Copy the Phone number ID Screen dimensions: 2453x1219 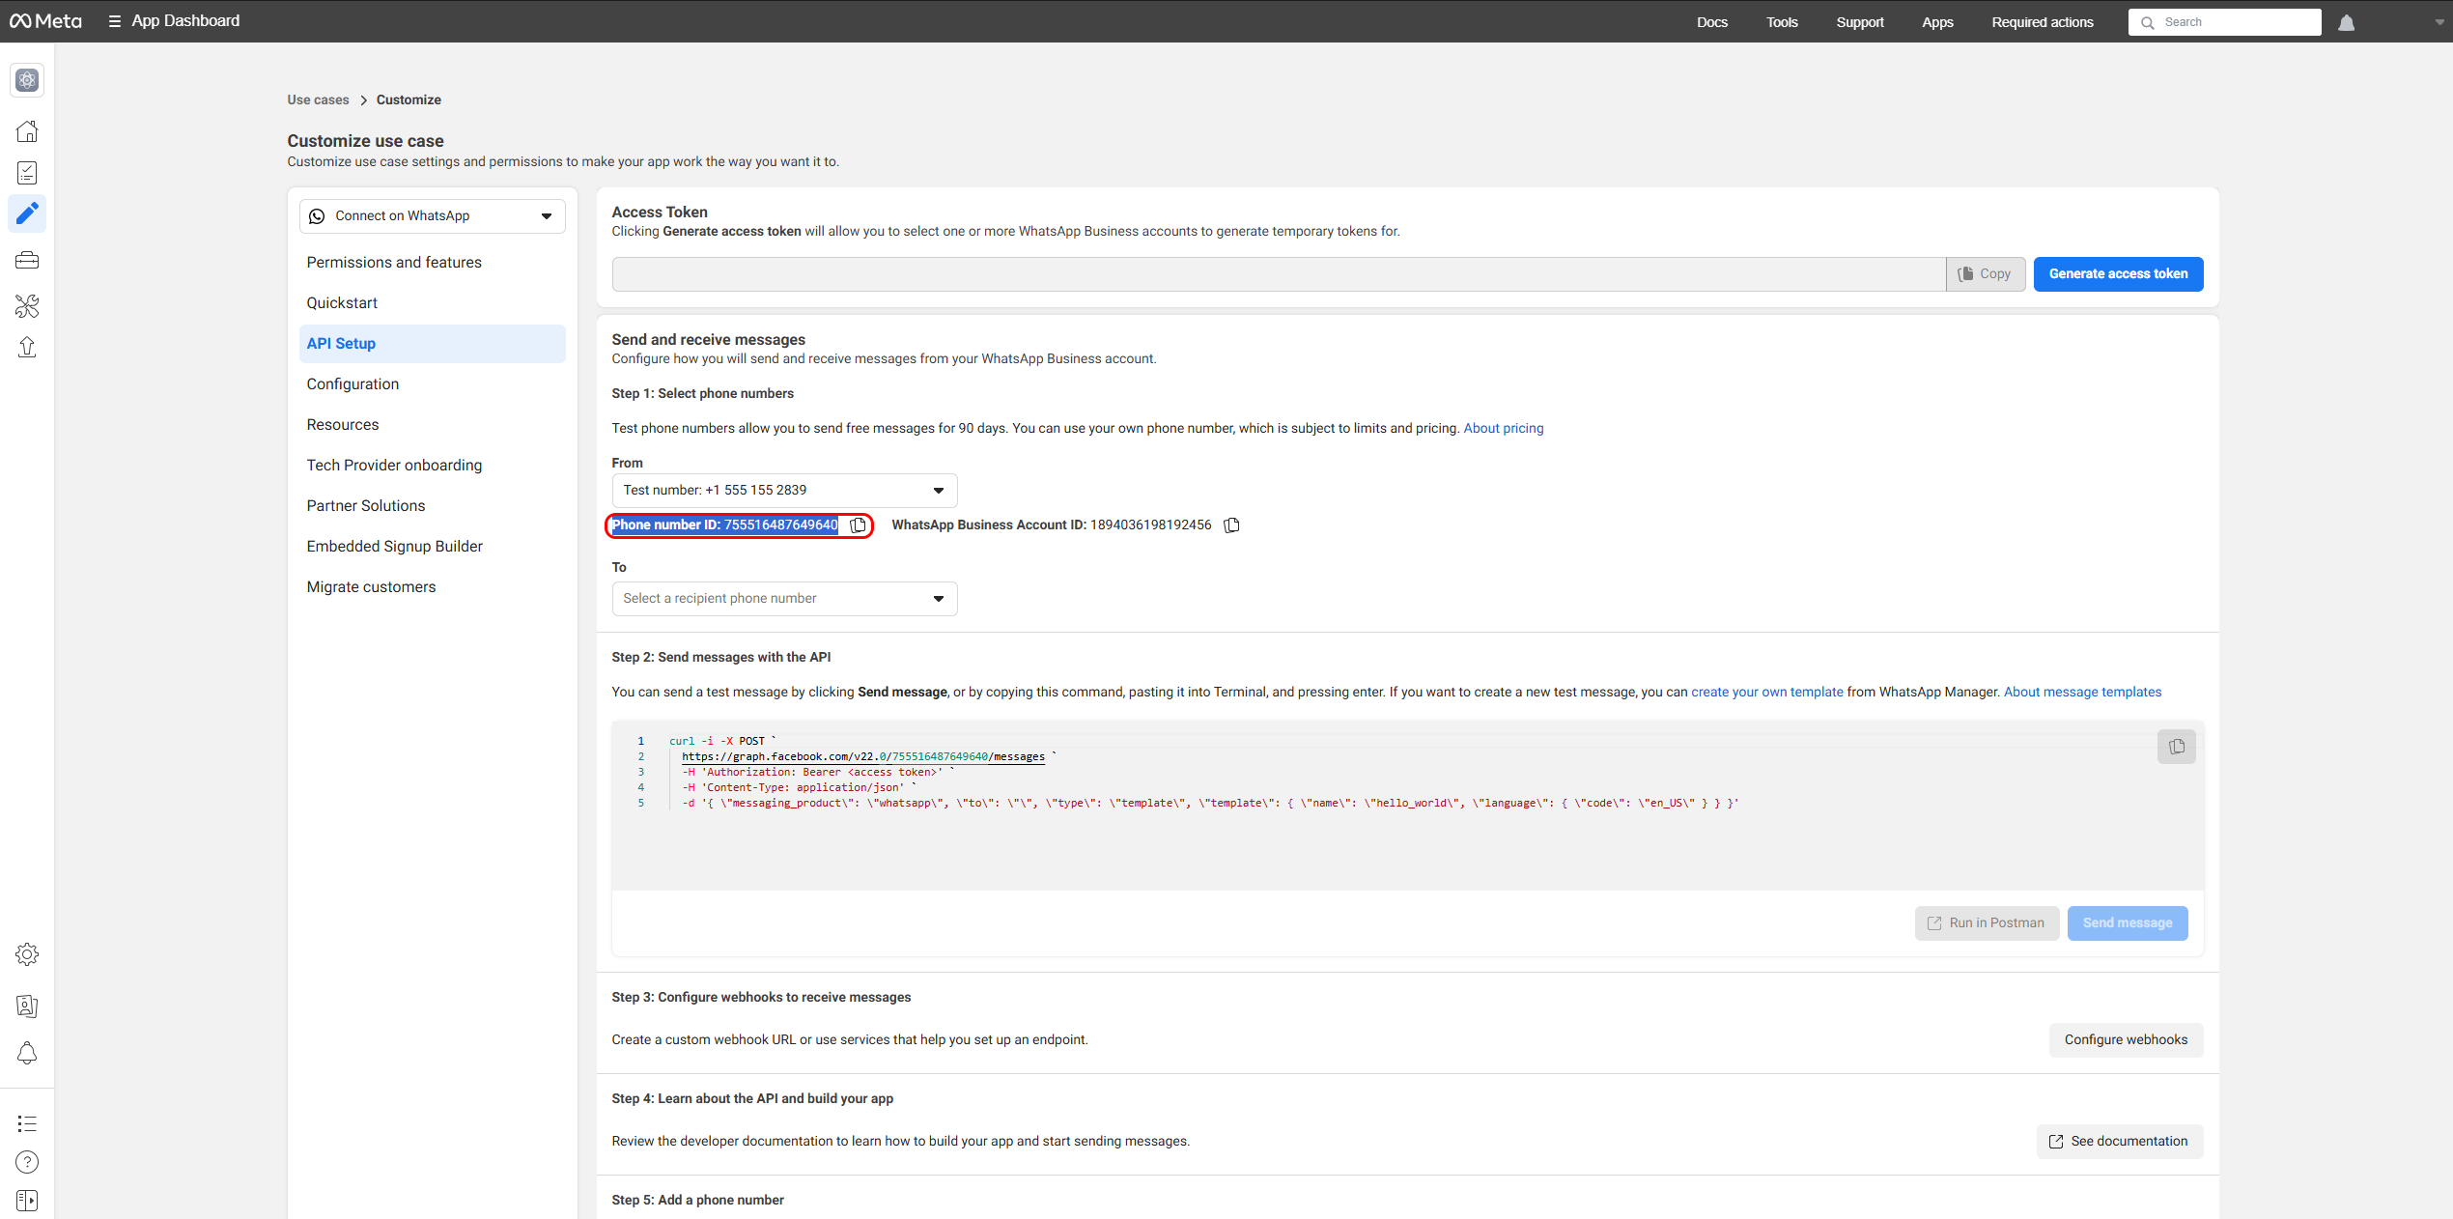(x=858, y=525)
